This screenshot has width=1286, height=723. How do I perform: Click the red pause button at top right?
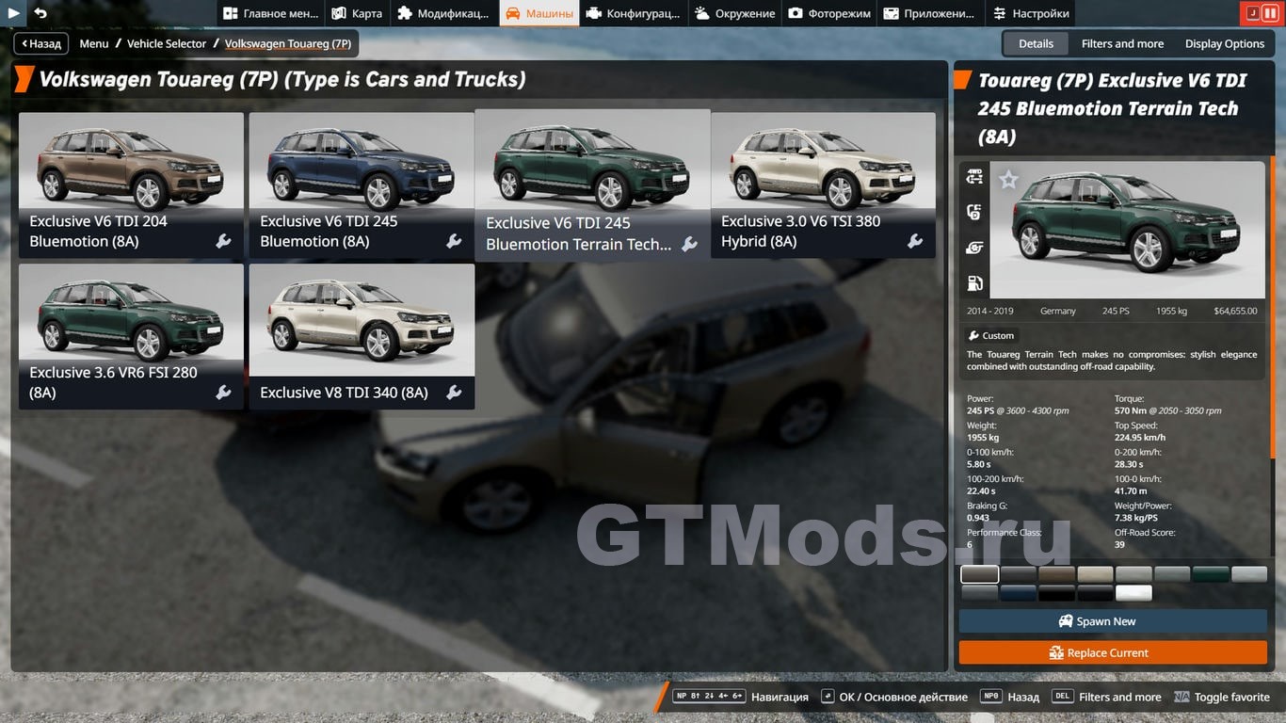click(1270, 13)
